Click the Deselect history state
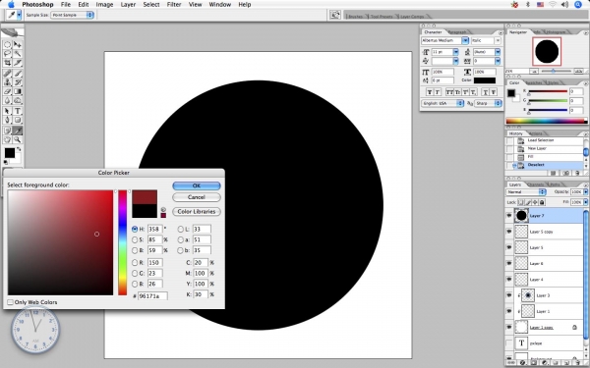 [545, 165]
